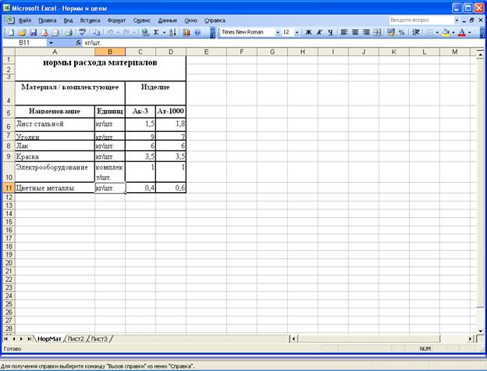This screenshot has width=487, height=371.
Task: Open the Формат menu
Action: click(x=116, y=20)
